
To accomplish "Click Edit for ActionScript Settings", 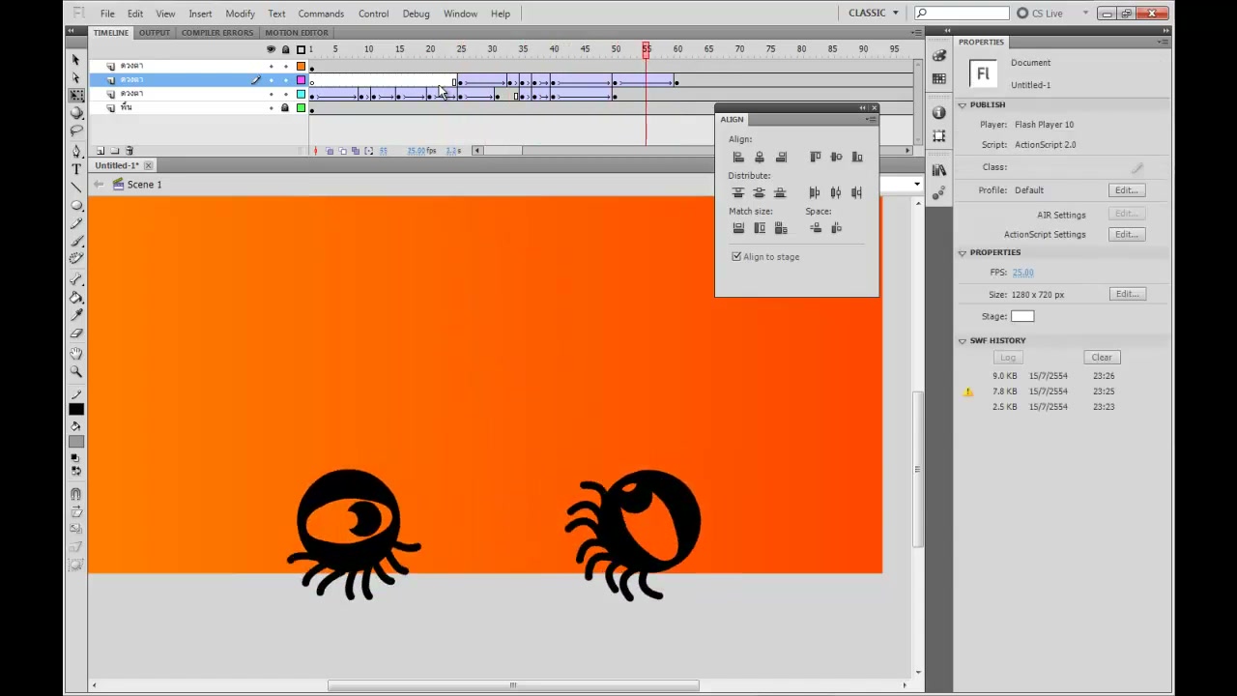I will click(x=1127, y=234).
